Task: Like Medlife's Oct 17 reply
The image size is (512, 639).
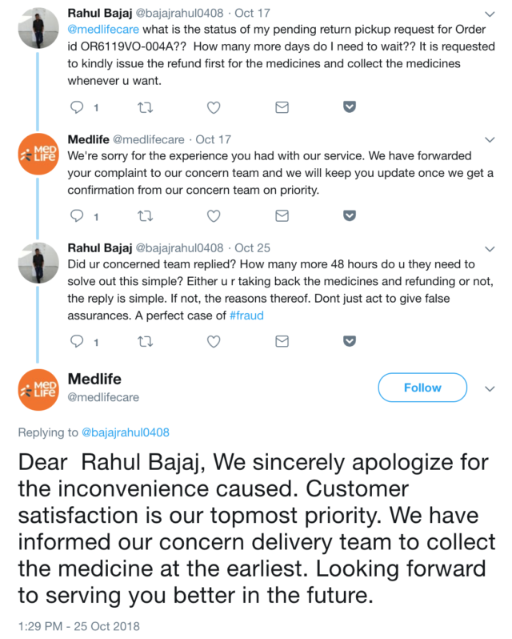Action: [214, 216]
